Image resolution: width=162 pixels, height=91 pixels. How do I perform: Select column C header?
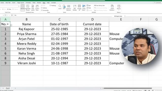point(59,19)
